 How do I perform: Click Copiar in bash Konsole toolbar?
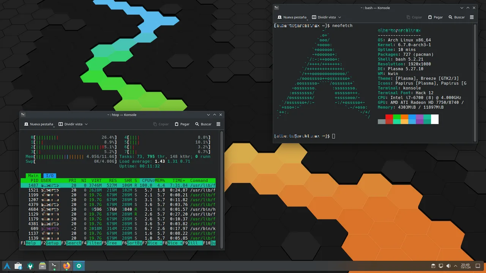(414, 17)
